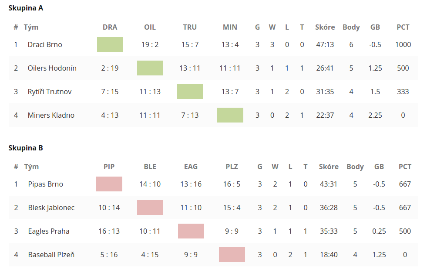Select the Baseball Plzeň team name
The image size is (427, 269).
pos(51,255)
